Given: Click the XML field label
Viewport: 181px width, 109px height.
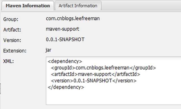Looking at the screenshot, I should [x=8, y=61].
